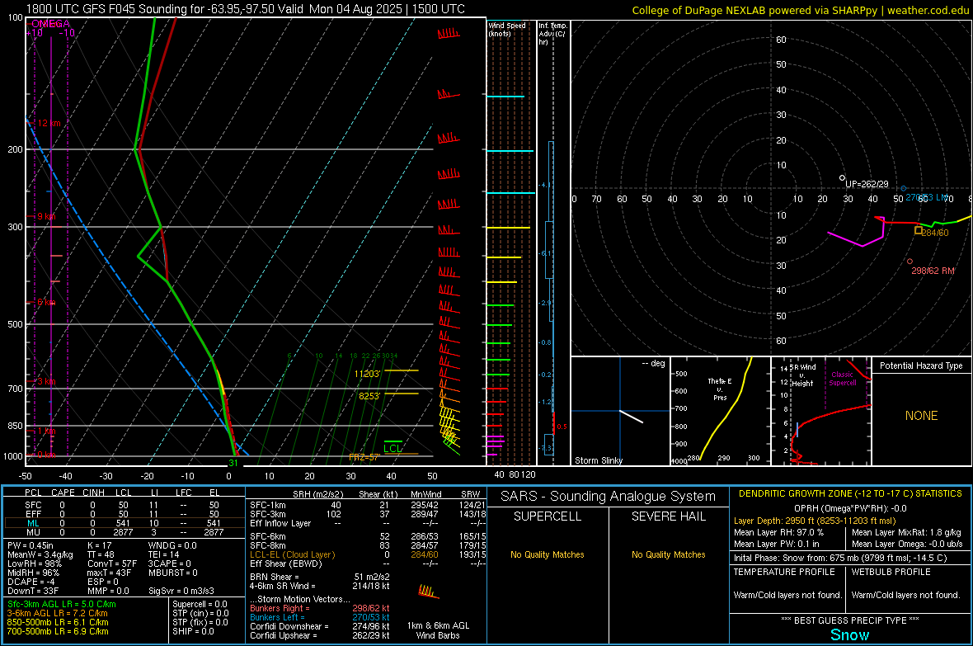Click the 9 km height marker

[46, 216]
